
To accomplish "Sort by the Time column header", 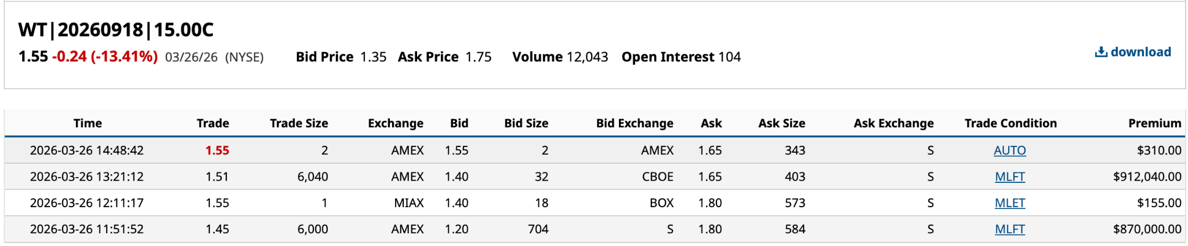I will click(x=88, y=123).
